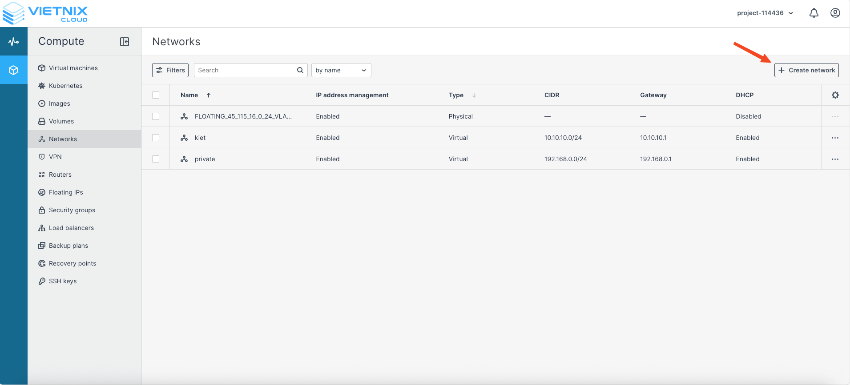Open table column settings gear
The image size is (850, 385).
tap(835, 95)
